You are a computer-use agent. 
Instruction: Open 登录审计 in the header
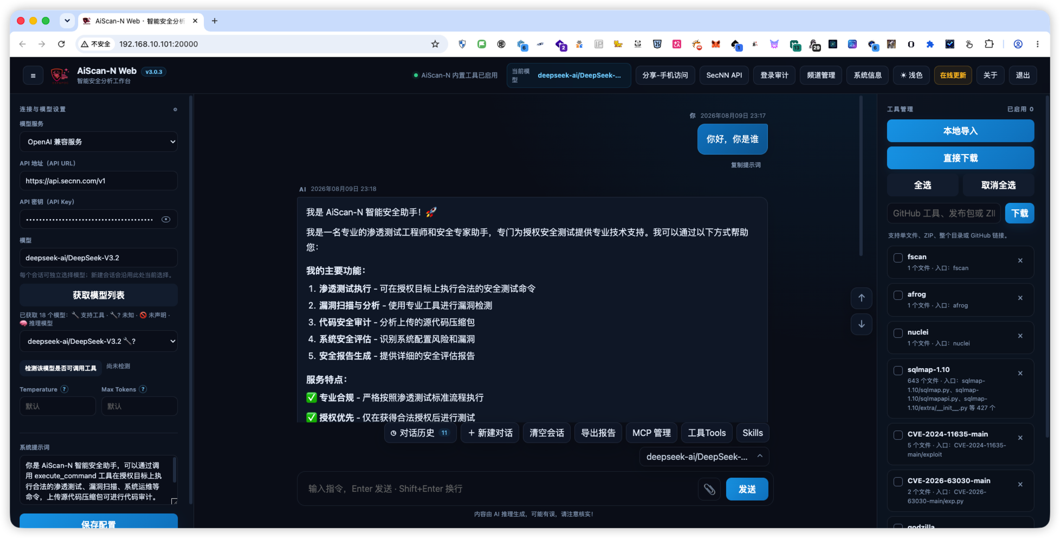pyautogui.click(x=774, y=75)
